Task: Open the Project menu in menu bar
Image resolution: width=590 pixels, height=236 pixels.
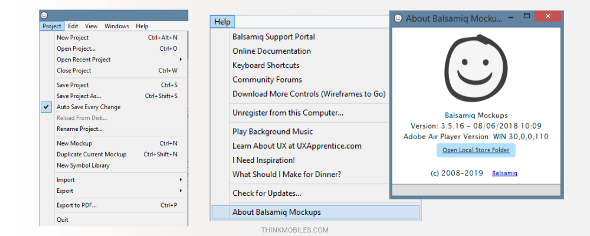Action: click(x=51, y=26)
